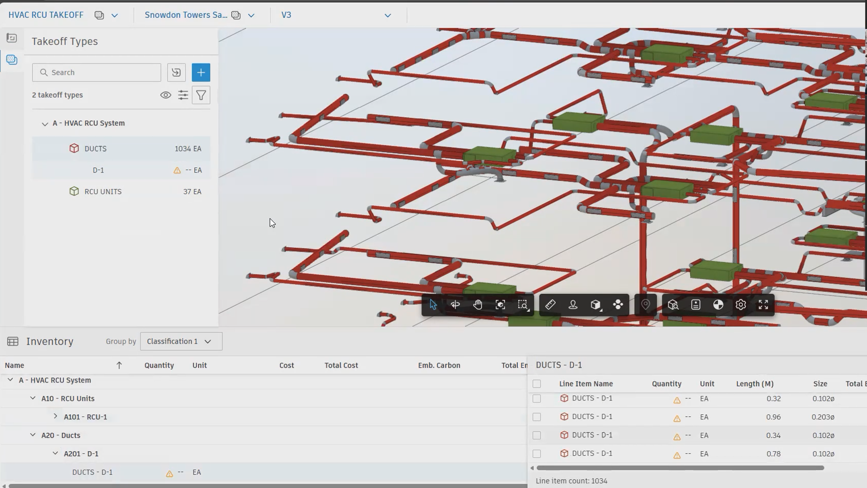Open the viewer settings gear

click(x=740, y=304)
